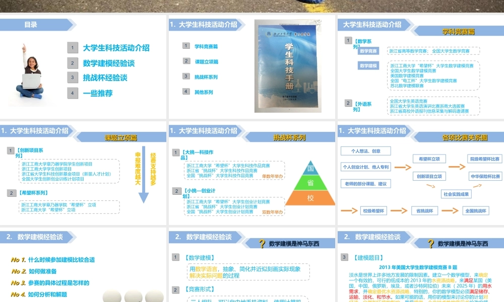Select the green 省 segment of the pyramid
This screenshot has width=504, height=302.
click(310, 183)
